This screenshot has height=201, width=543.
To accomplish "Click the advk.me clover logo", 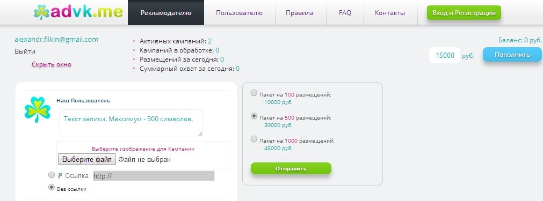I will click(x=78, y=12).
